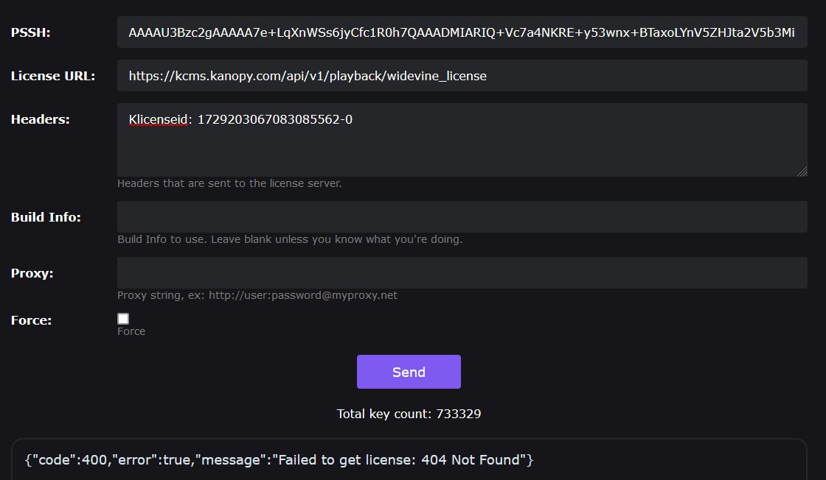Screen dimensions: 826x480
Task: Click the bold PSSH label
Action: 30,33
